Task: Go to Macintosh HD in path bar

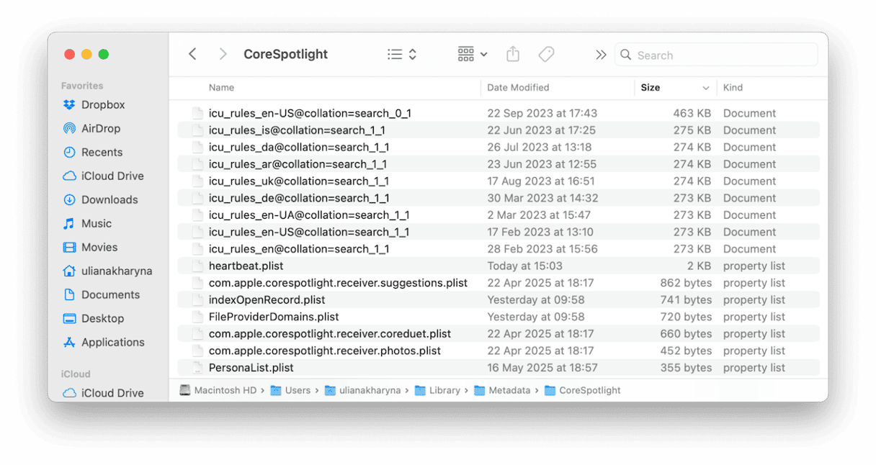Action: [225, 390]
